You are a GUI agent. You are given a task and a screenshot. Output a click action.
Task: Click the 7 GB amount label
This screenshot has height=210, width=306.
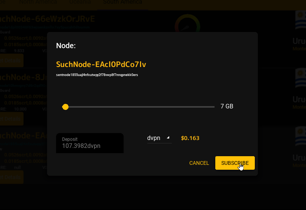[227, 106]
